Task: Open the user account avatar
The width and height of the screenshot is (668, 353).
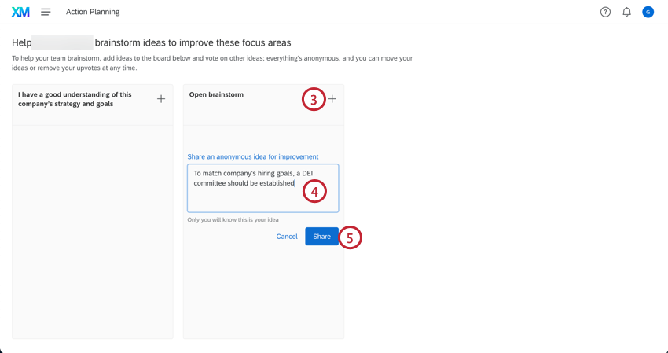Action: (x=648, y=12)
